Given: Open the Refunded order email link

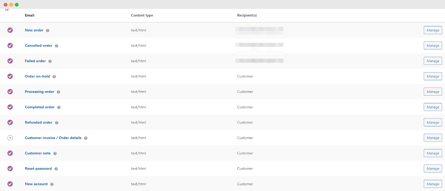Looking at the screenshot, I should (39, 122).
